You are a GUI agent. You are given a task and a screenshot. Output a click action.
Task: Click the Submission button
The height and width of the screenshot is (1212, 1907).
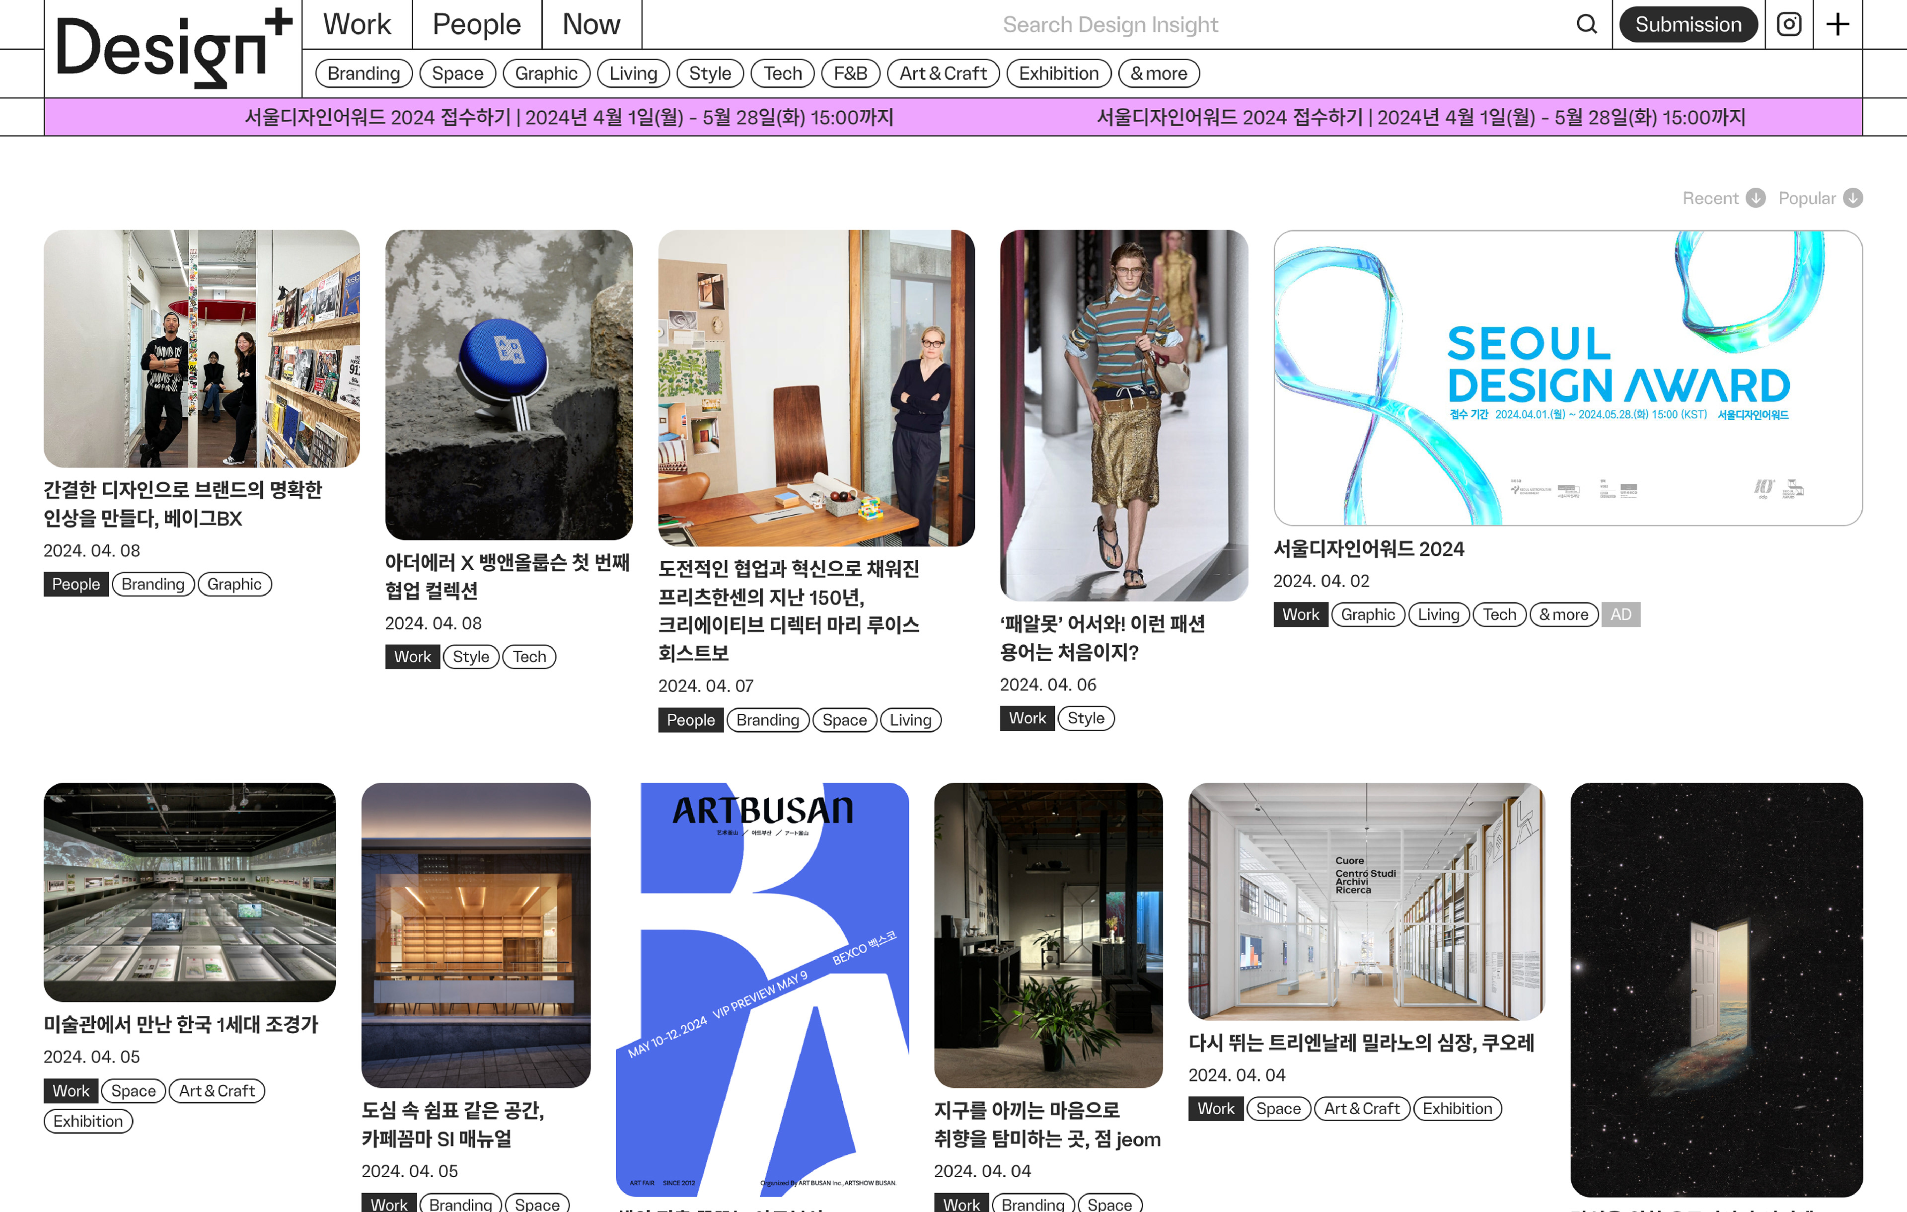point(1688,24)
